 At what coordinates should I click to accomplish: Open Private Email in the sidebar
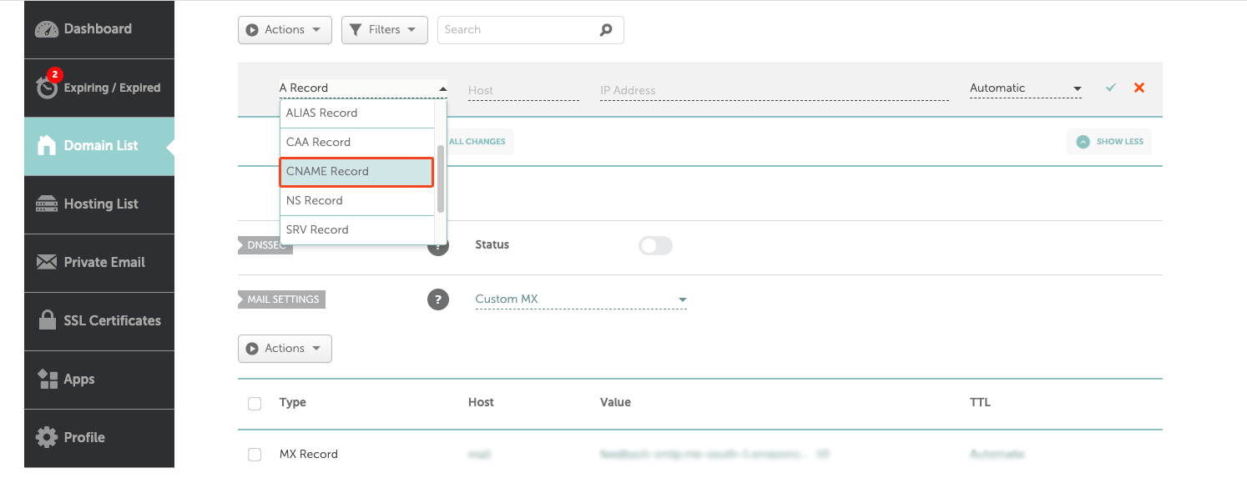tap(99, 263)
